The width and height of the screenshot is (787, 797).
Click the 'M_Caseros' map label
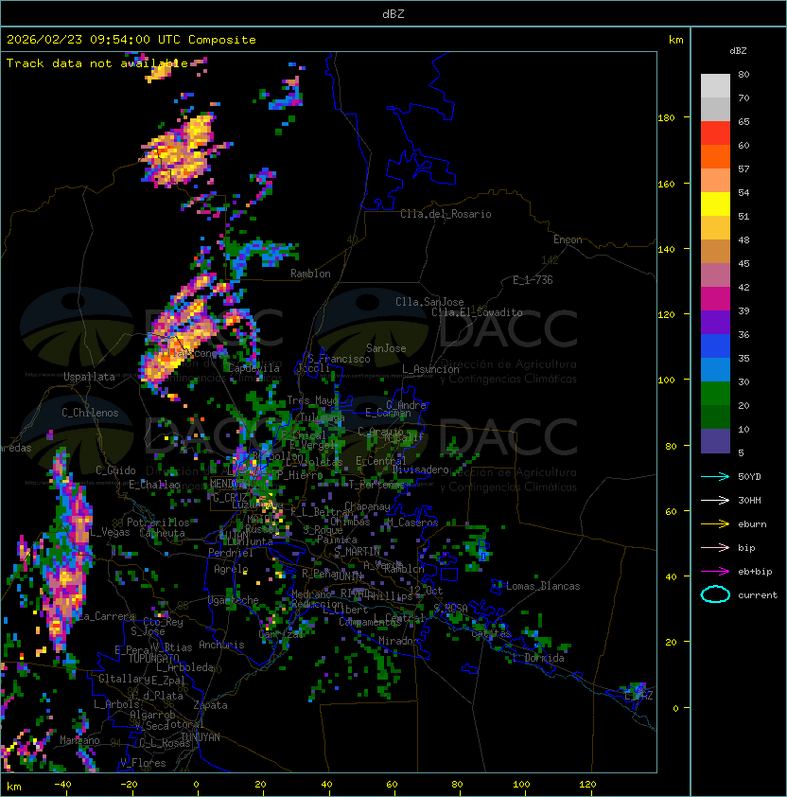(x=412, y=522)
